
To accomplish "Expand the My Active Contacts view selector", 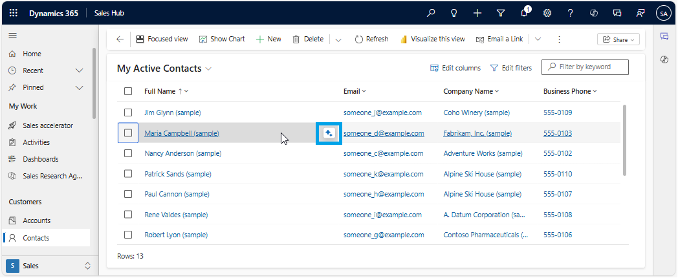I will [x=208, y=69].
